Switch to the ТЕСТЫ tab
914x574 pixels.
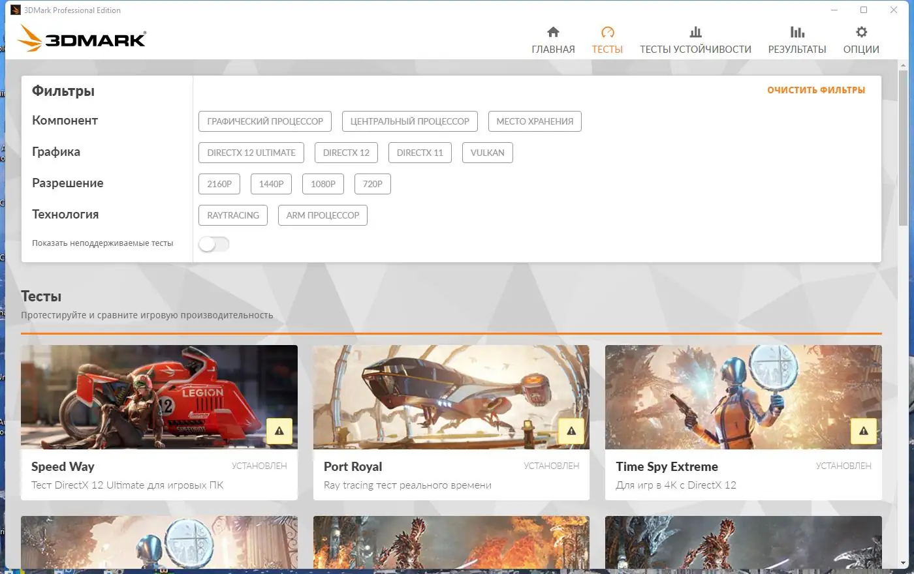tap(607, 49)
